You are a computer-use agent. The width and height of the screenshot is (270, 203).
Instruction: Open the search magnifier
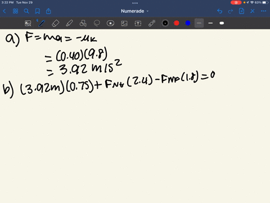point(26,11)
